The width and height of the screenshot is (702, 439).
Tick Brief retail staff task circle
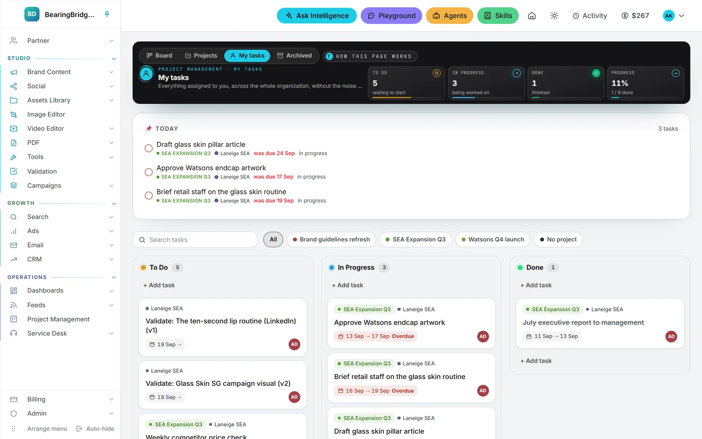tap(149, 196)
